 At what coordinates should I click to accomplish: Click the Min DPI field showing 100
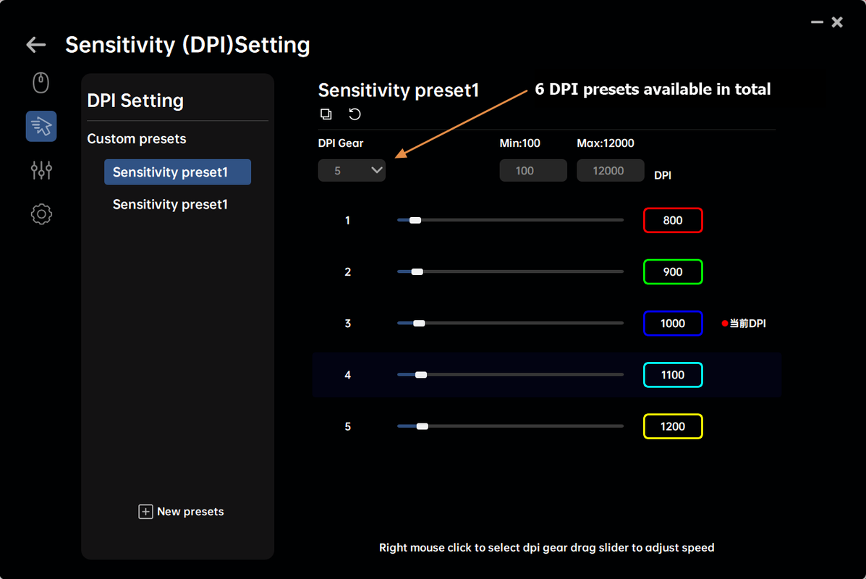[x=533, y=170]
